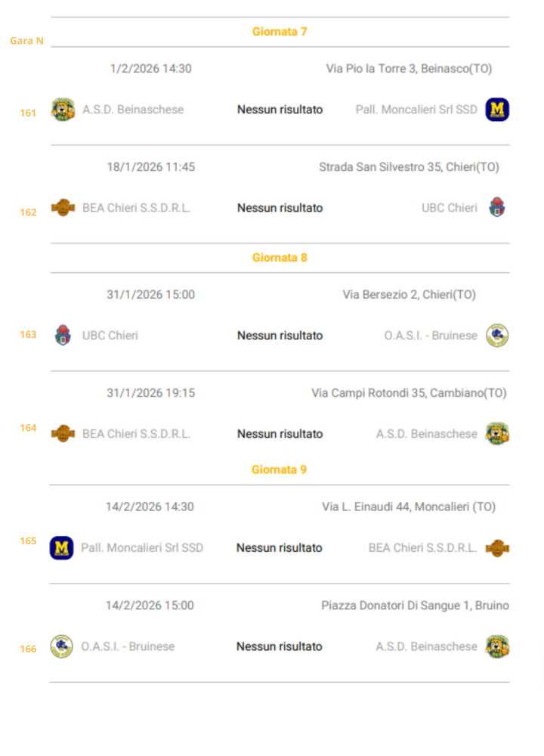
Task: Open the Pall. Moncalieri logo in game 165
Action: pos(61,547)
